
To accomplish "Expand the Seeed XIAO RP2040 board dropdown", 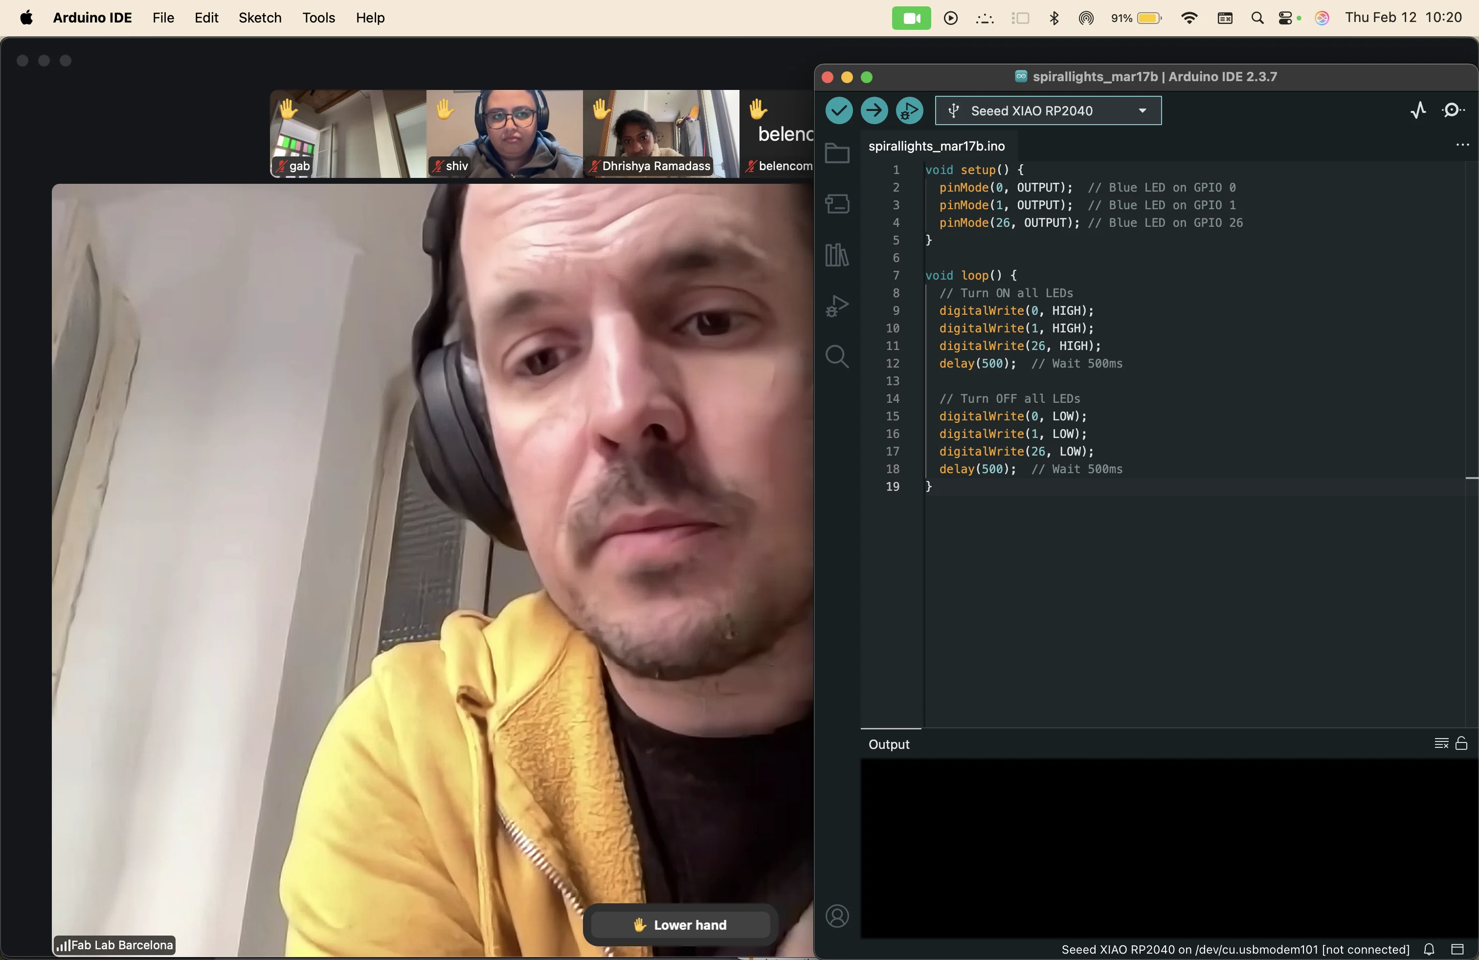I will click(1048, 110).
